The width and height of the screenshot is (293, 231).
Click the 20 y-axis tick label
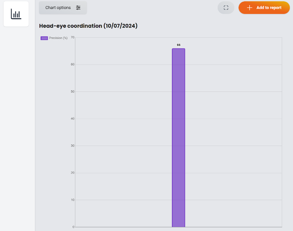(x=72, y=173)
